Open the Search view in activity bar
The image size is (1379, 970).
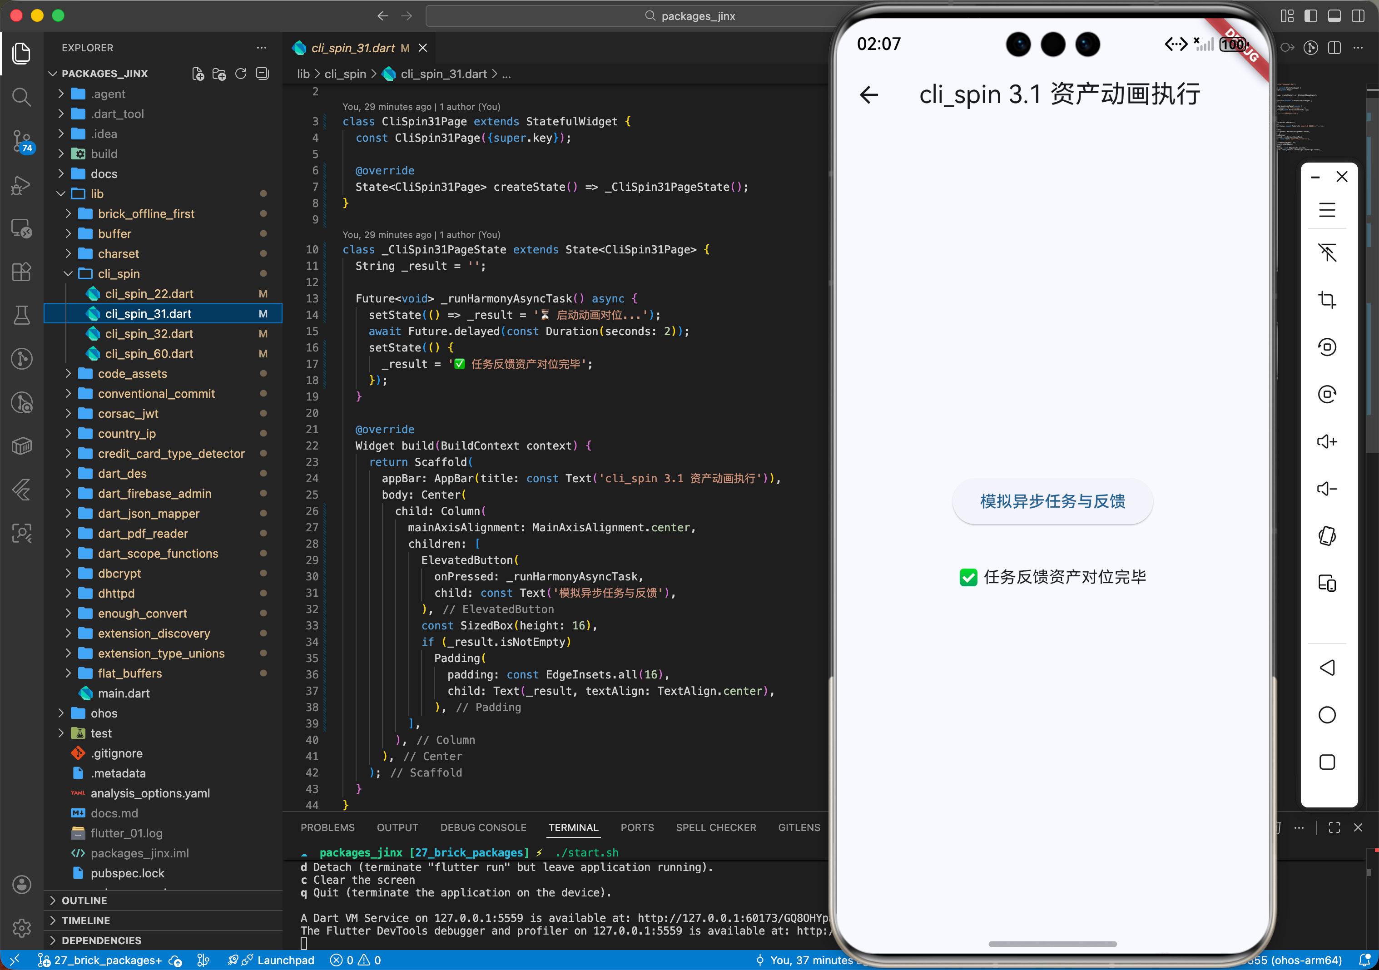coord(22,97)
